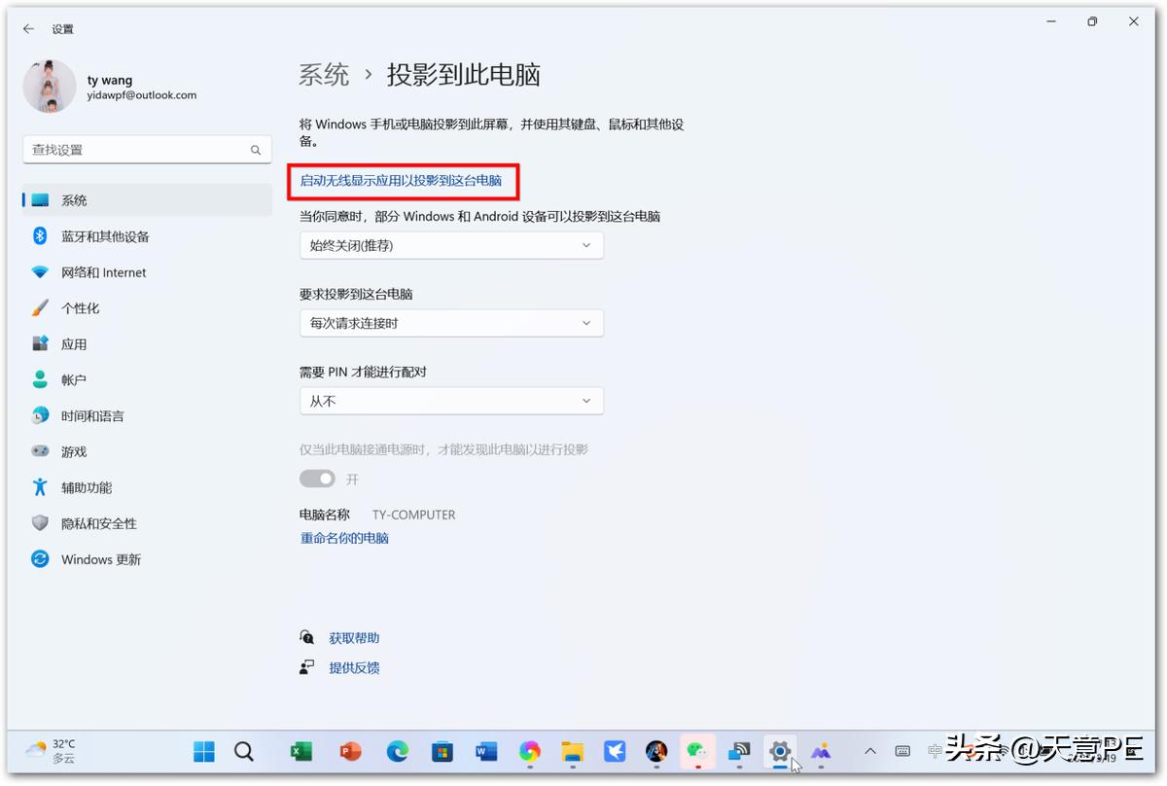This screenshot has width=1167, height=786.
Task: Open the 始终关闭(推荐) dropdown
Action: [x=451, y=245]
